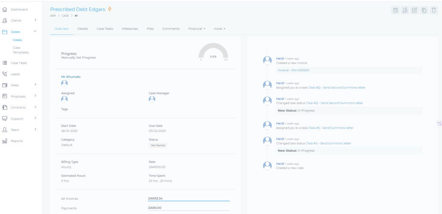The width and height of the screenshot is (442, 214).
Task: Click Mr Khumalo's avatar image
Action: click(x=64, y=83)
